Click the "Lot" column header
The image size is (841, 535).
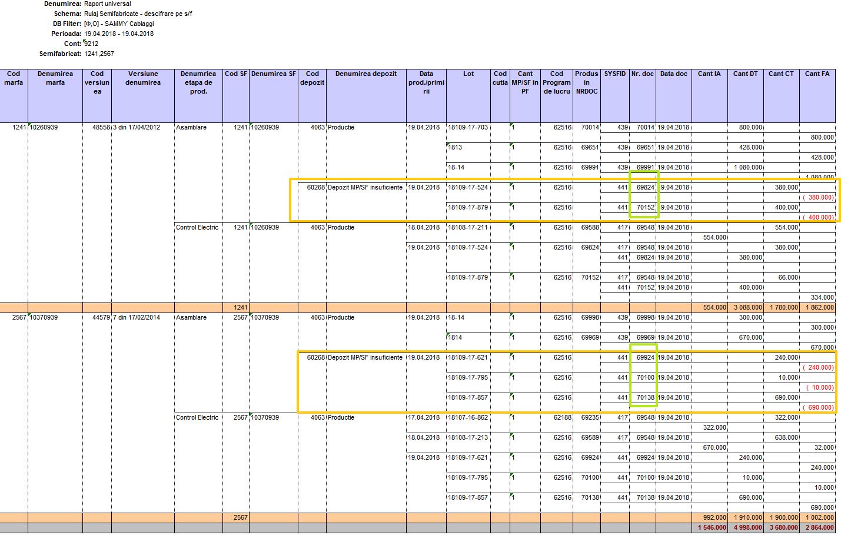pos(468,96)
